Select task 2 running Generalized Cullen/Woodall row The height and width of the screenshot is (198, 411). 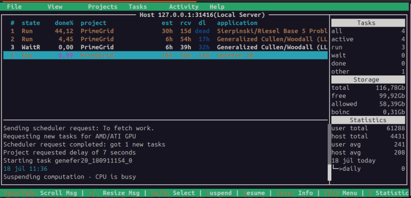point(165,39)
